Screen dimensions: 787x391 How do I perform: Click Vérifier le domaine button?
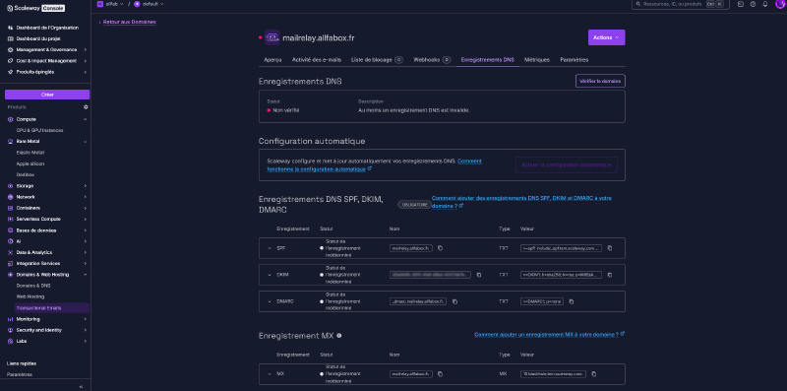[600, 81]
